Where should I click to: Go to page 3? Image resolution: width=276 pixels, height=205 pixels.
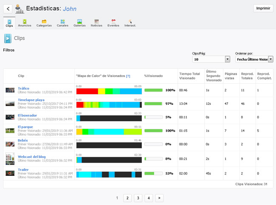(x=138, y=198)
